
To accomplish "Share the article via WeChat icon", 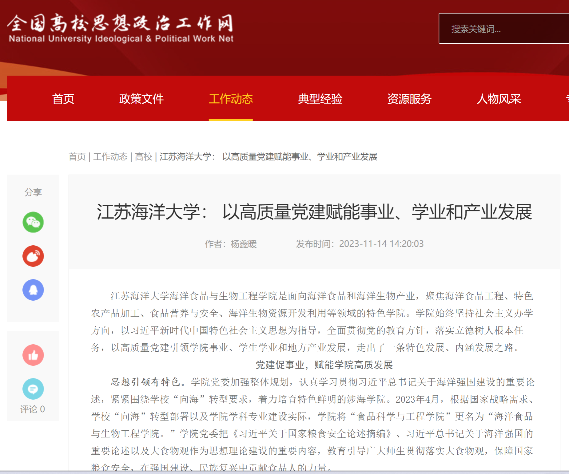I will tap(33, 222).
